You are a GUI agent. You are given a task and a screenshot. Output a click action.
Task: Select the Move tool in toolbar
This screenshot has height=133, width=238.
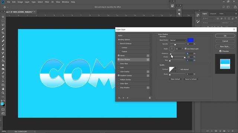3,17
